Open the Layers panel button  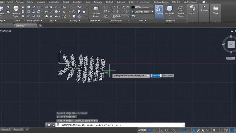point(192,10)
